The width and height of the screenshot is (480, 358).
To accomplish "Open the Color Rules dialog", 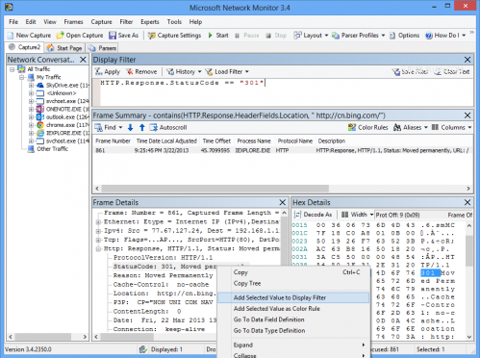I will (x=368, y=128).
